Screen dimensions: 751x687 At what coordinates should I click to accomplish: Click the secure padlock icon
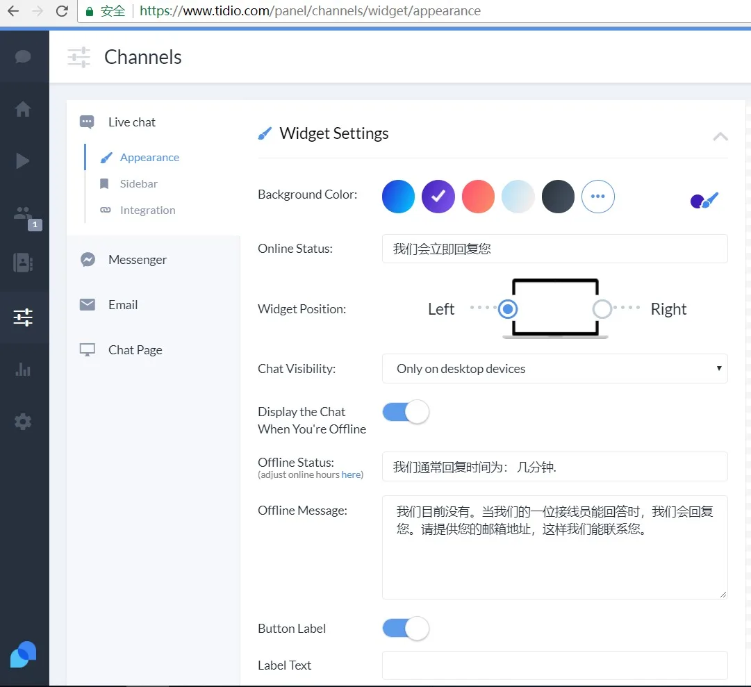pyautogui.click(x=89, y=11)
